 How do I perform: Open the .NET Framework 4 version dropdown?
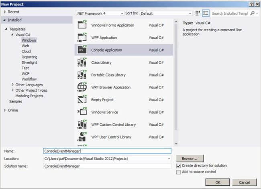click(100, 14)
